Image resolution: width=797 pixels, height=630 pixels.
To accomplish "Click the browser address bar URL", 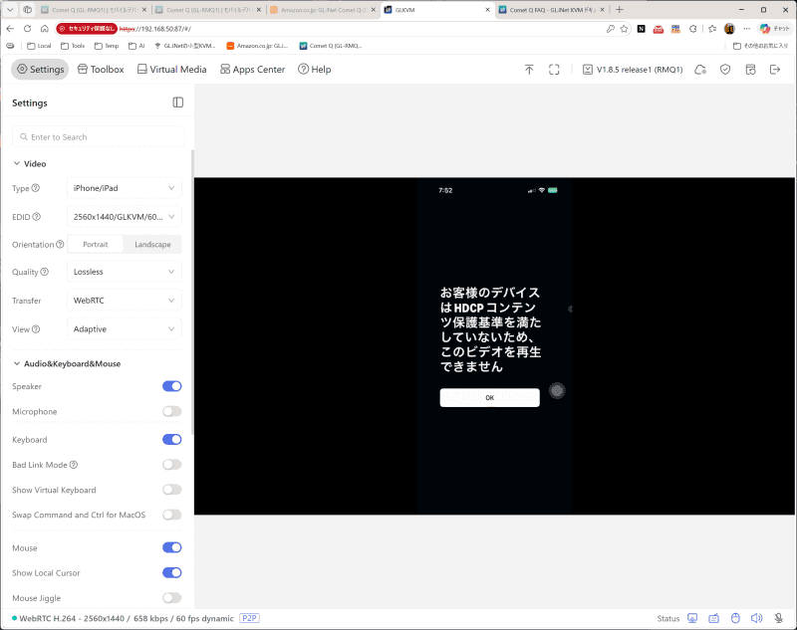I will (155, 29).
